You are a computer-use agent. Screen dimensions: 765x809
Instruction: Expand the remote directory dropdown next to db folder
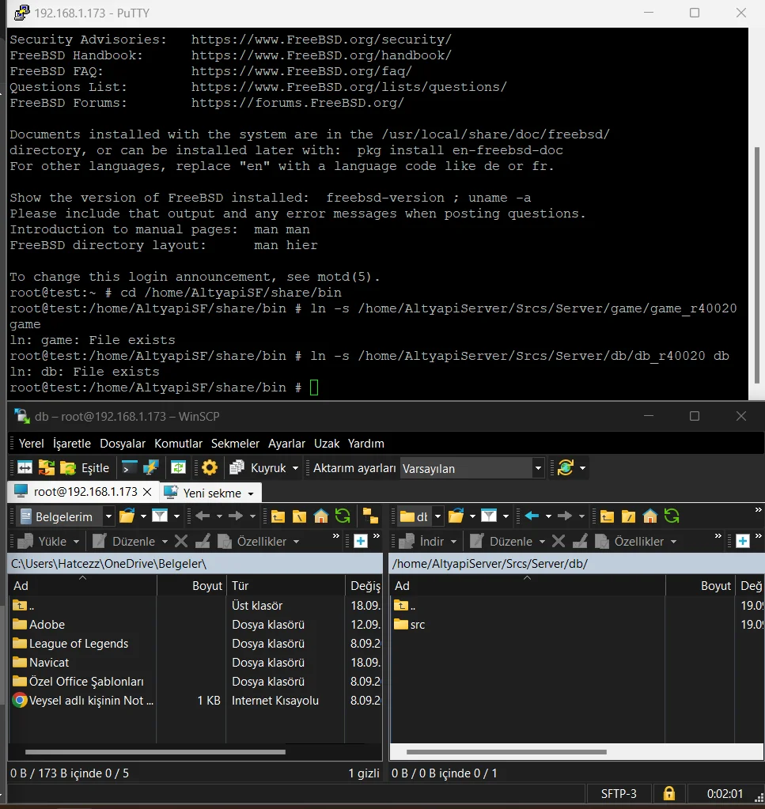(x=437, y=516)
